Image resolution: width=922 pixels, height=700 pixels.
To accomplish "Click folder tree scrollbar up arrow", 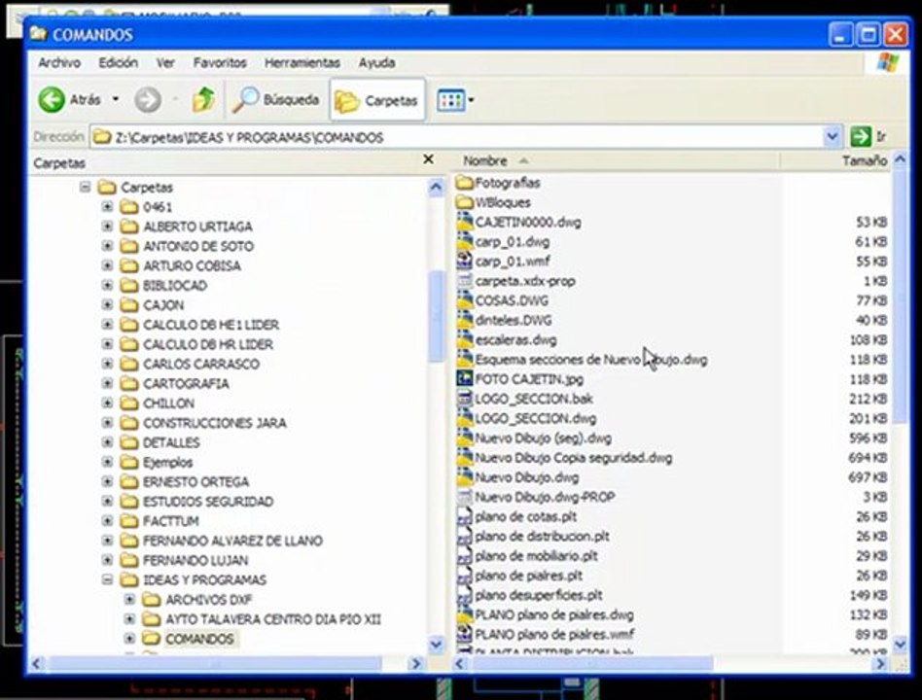I will (x=436, y=188).
